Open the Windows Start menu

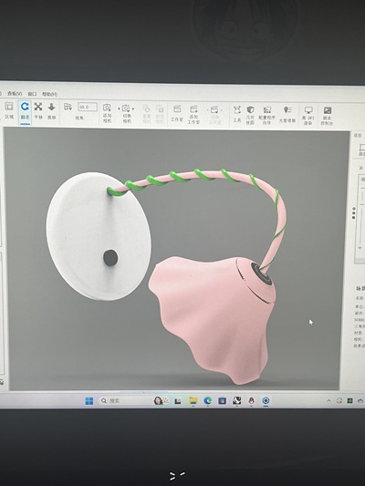point(89,401)
